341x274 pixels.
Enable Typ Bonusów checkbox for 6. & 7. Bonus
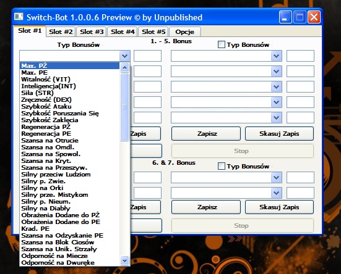221,166
